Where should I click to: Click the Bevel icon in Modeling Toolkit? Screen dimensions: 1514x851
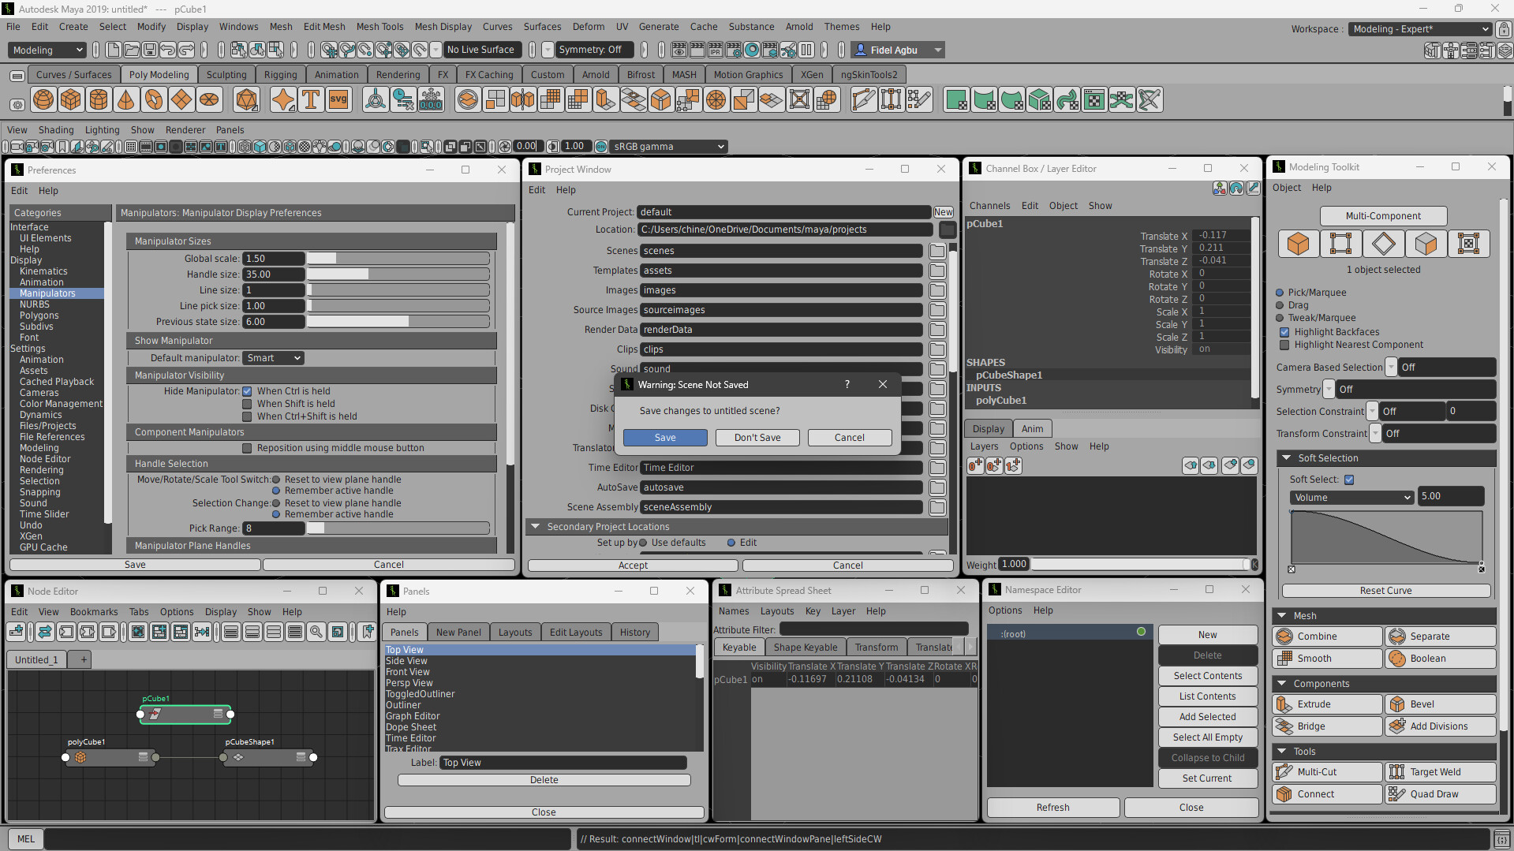click(1420, 704)
